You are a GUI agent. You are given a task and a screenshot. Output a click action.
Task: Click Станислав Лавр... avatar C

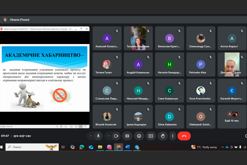click(107, 91)
